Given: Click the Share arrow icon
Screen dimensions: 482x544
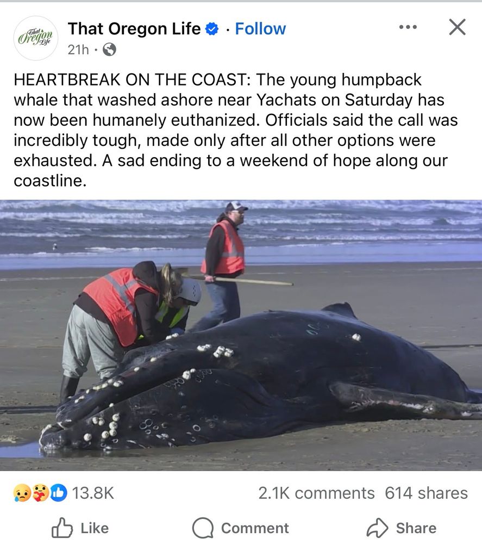Looking at the screenshot, I should pos(377,528).
